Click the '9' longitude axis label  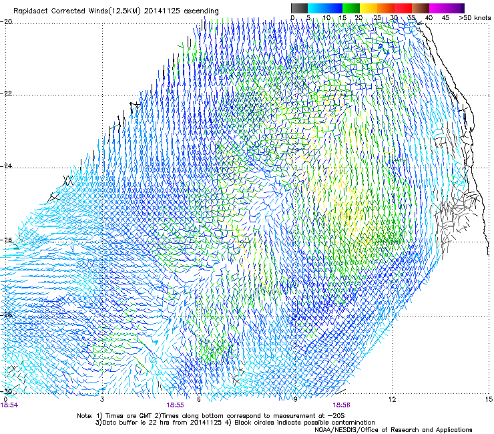tap(295, 399)
